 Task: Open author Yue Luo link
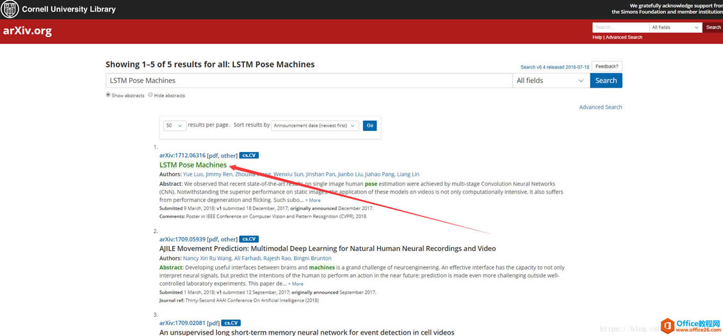coord(193,174)
